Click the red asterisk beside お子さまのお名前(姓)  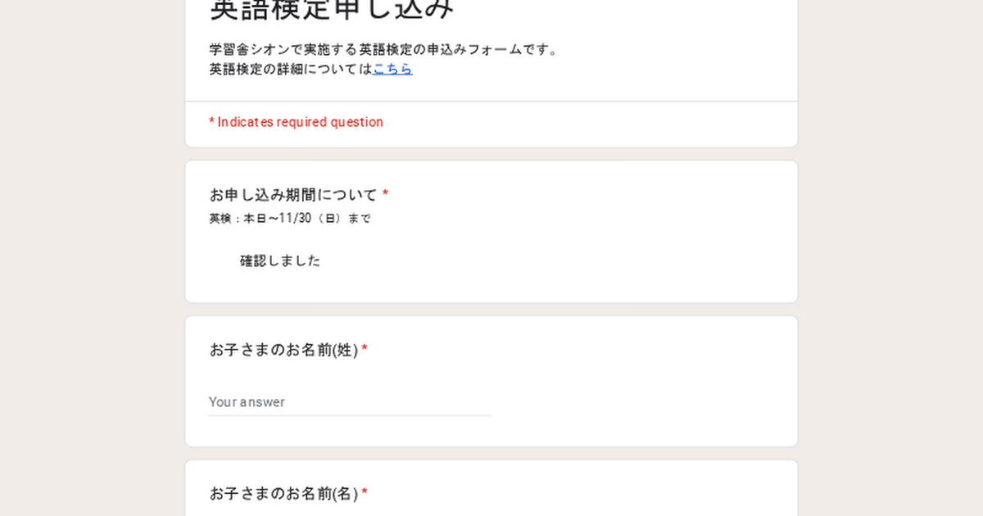coord(365,351)
